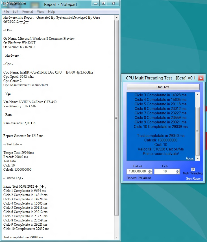This screenshot has height=242, width=207.
Task: Open the View menu in Notepad
Action: coord(40,12)
